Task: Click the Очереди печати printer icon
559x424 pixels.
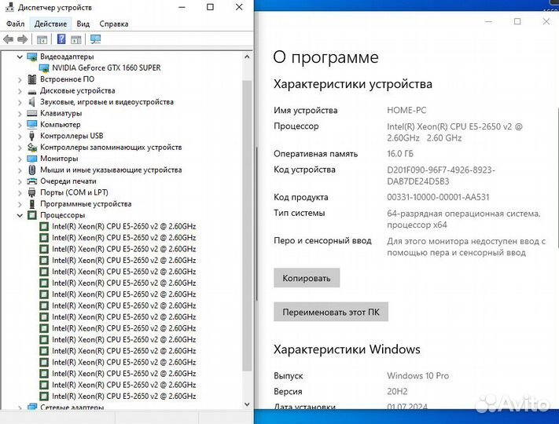Action: pos(32,181)
